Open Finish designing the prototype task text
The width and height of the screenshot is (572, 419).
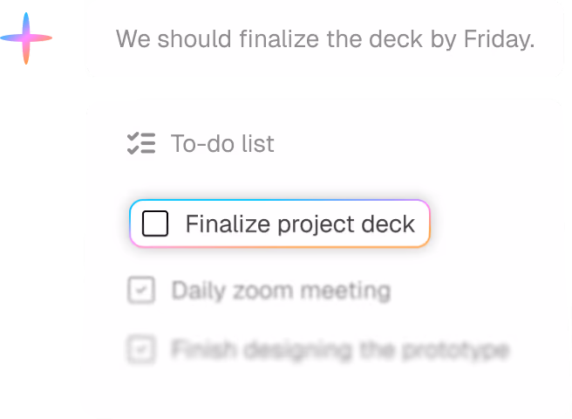point(340,350)
